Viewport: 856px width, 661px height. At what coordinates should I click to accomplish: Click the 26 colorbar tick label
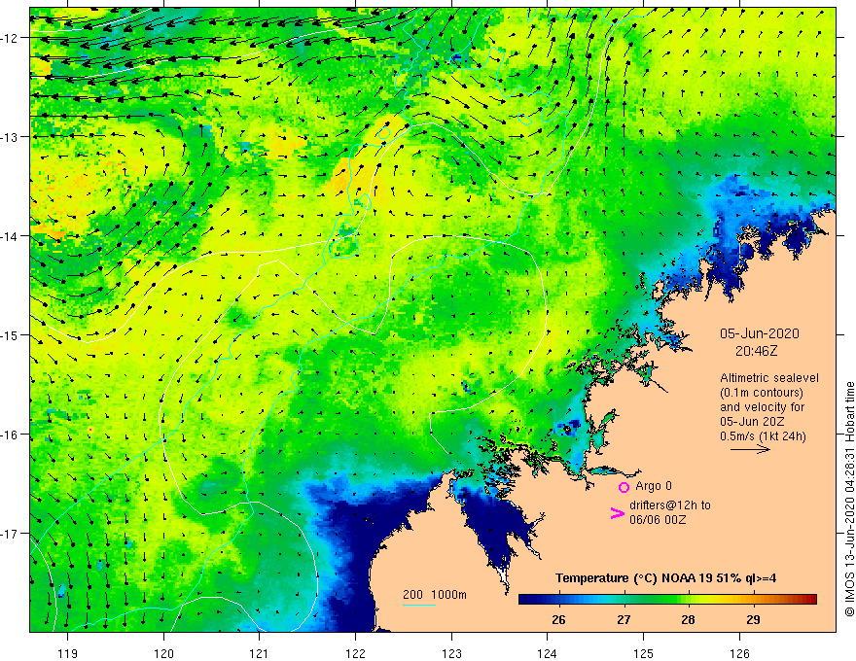558,619
